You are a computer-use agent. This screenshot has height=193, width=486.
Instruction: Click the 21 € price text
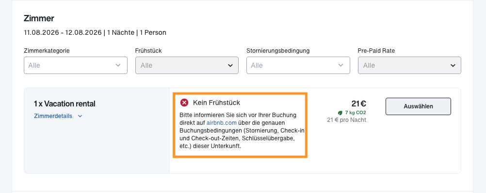pos(358,104)
